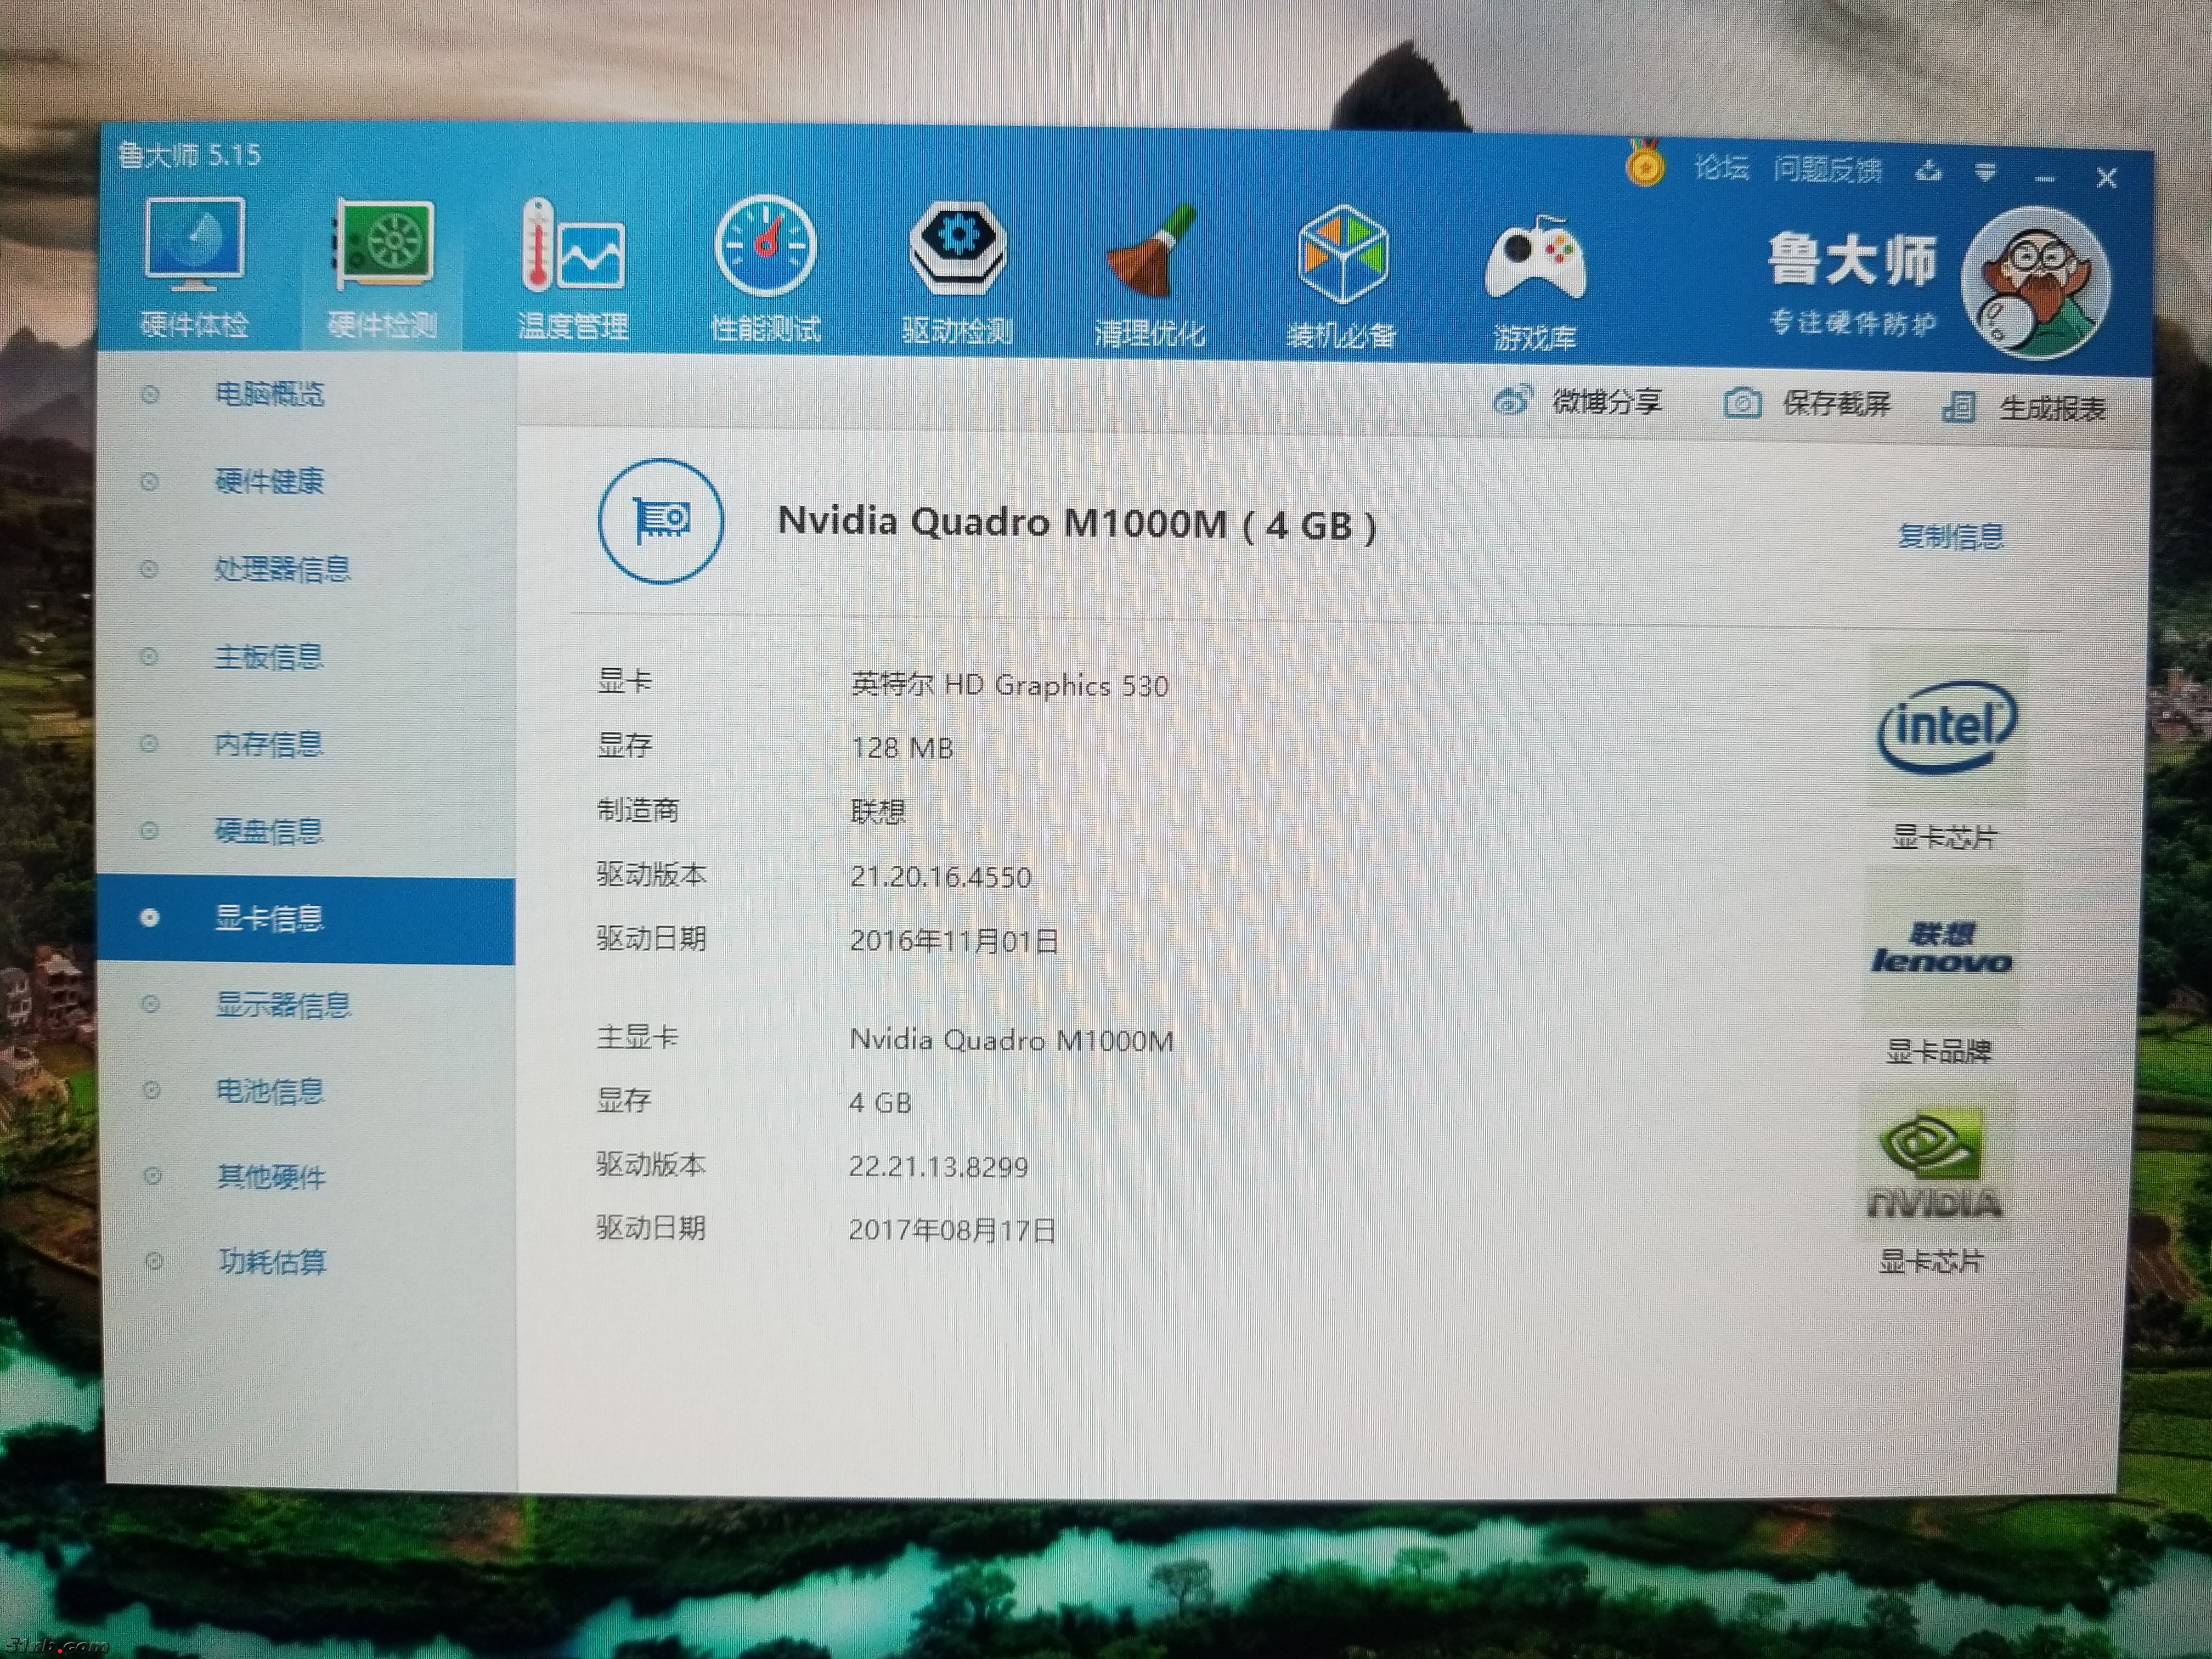
Task: Click 复制信息 copy link
Action: coord(1950,537)
